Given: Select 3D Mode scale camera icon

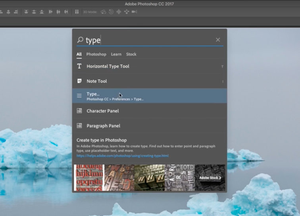Looking at the screenshot, I should (x=134, y=12).
